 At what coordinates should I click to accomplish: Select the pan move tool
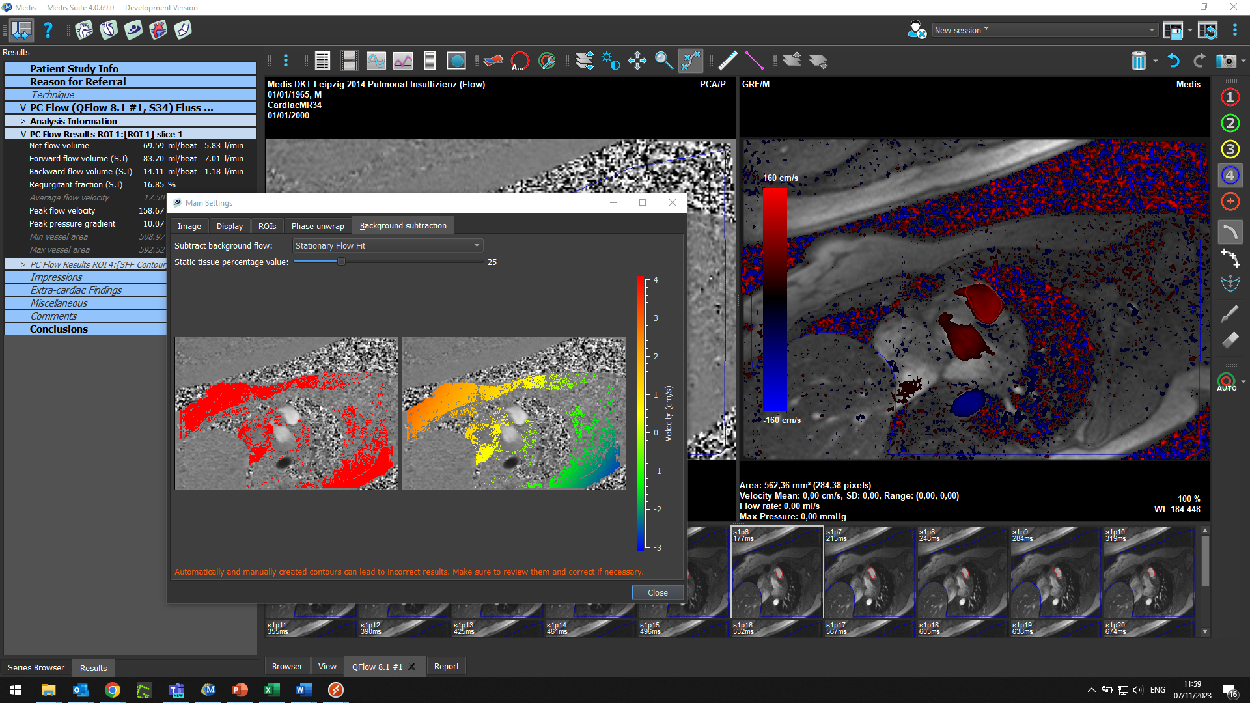637,61
